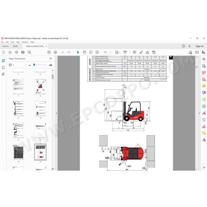Reduce thumbnail size small mountain icon
Viewport: 207px width, 207px height.
(x=30, y=65)
